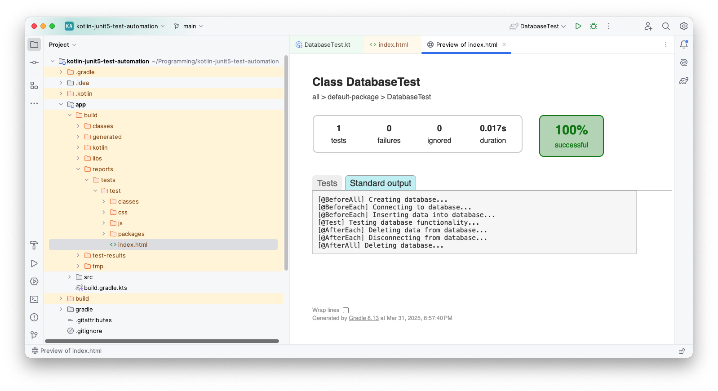Viewport: 718px width, 391px height.
Task: Close the Preview of index.html tab
Action: point(504,44)
